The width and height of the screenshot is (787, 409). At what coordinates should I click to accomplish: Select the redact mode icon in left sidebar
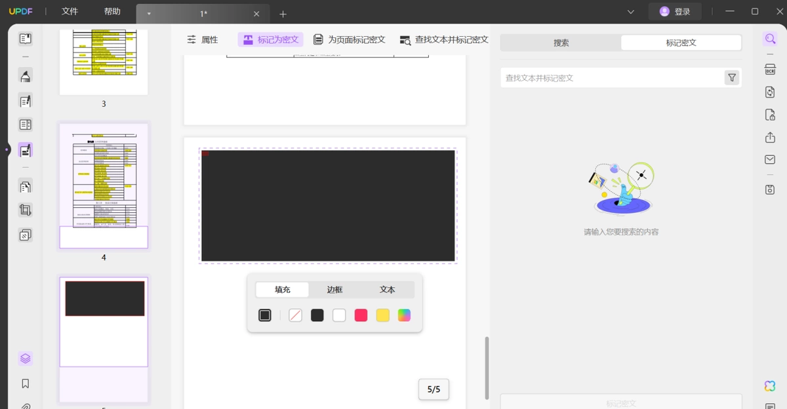tap(26, 150)
